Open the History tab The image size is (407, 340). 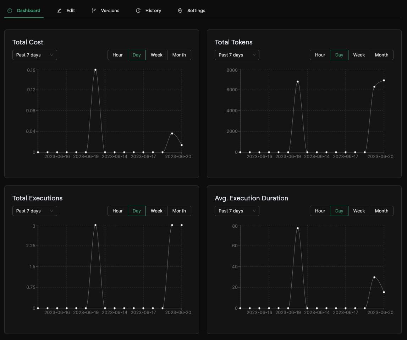pyautogui.click(x=153, y=11)
